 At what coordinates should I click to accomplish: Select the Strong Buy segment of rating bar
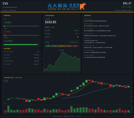coord(48,46)
